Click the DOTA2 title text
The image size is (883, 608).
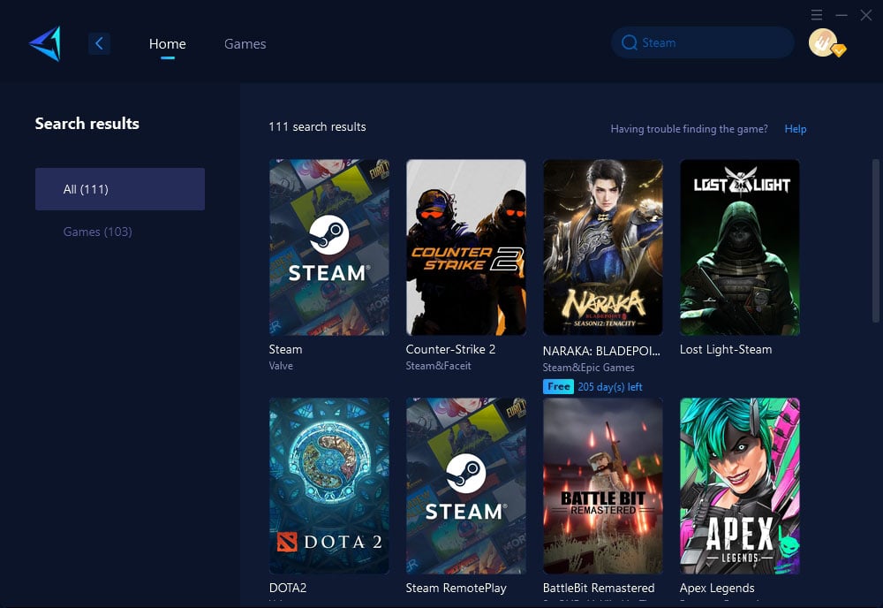(x=288, y=588)
